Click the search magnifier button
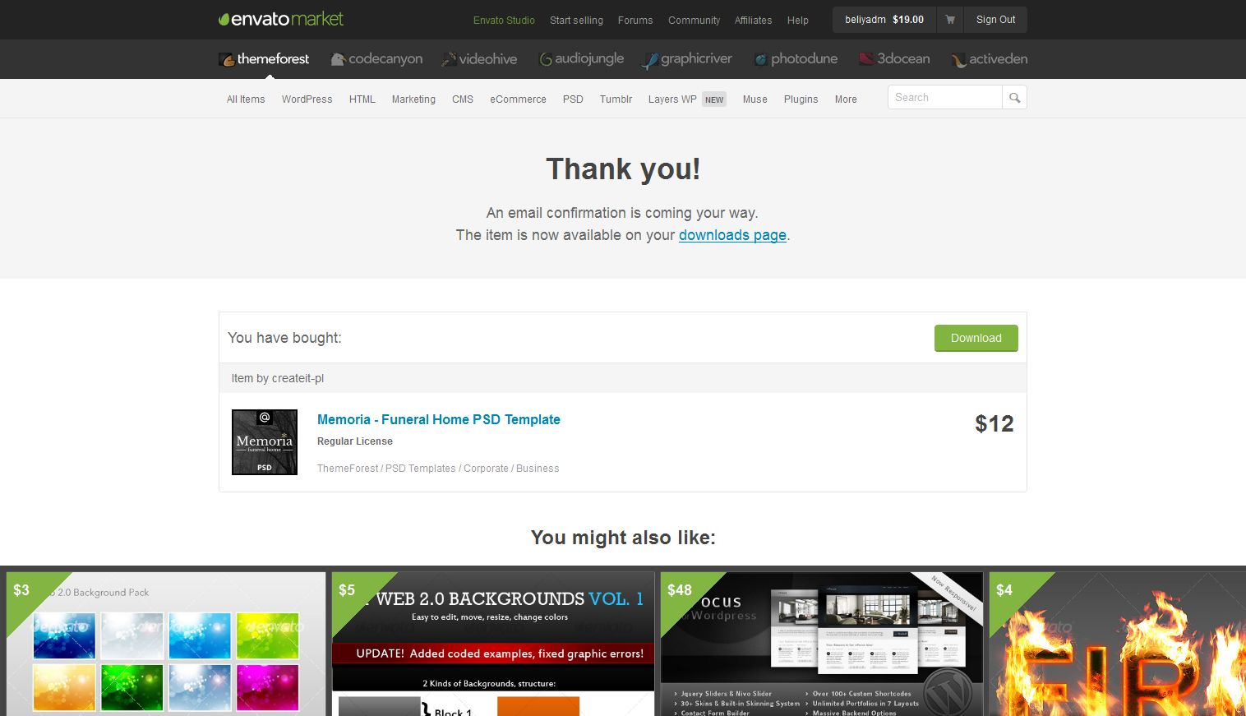This screenshot has width=1246, height=716. (1015, 98)
